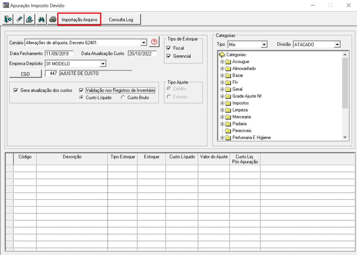
Task: Expand the Padaria category node
Action: click(x=222, y=124)
